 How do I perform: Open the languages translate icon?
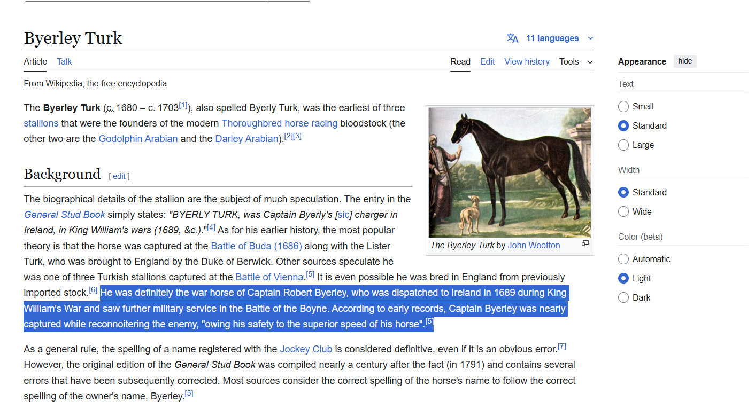coord(512,38)
